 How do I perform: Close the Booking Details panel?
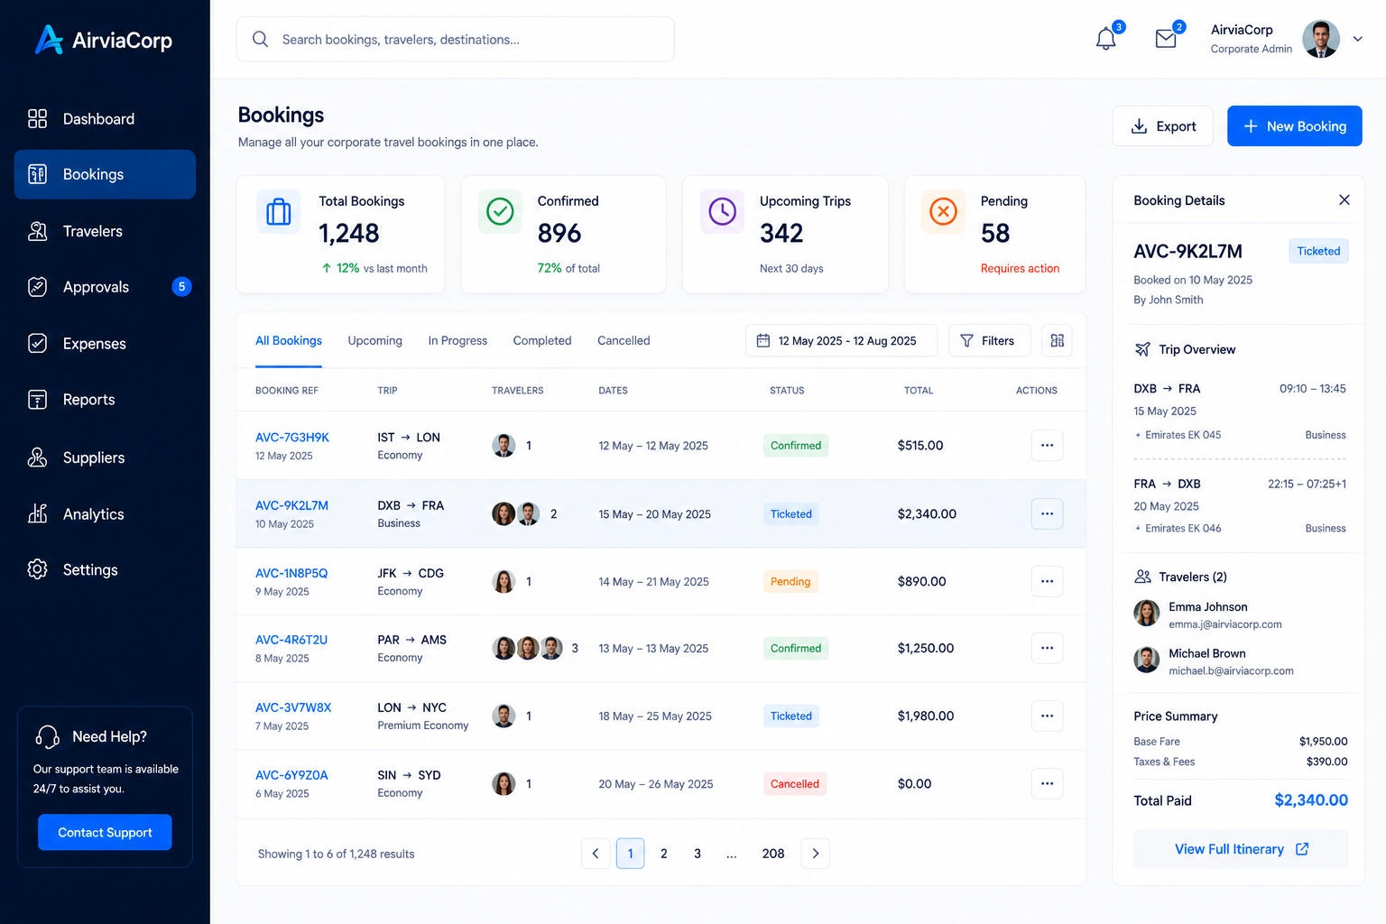pyautogui.click(x=1344, y=200)
